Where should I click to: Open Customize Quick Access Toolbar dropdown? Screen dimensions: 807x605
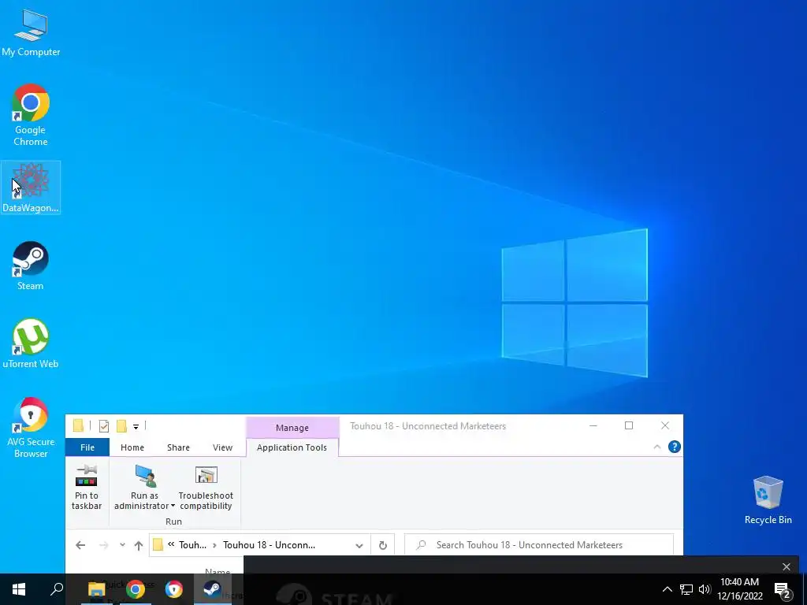[136, 426]
